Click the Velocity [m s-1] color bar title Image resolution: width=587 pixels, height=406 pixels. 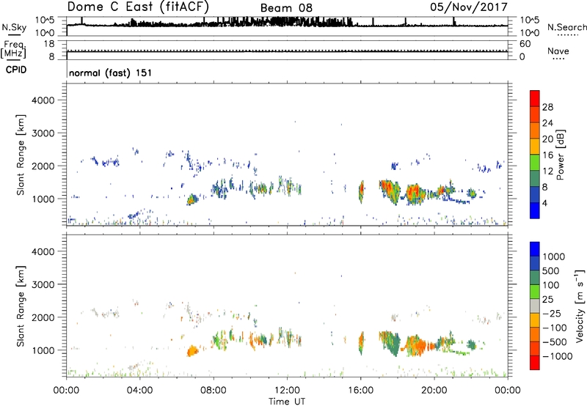580,306
